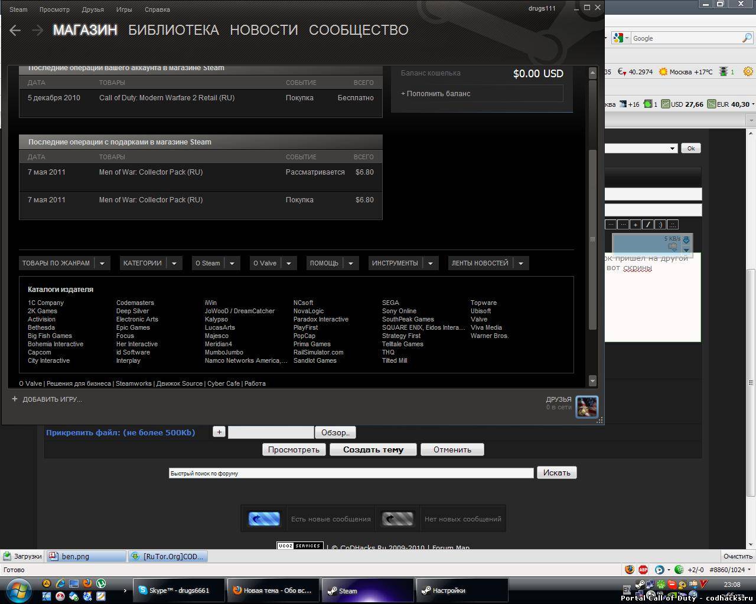Open the Electronic Arts publisher link
This screenshot has height=604, width=756.
tap(137, 319)
